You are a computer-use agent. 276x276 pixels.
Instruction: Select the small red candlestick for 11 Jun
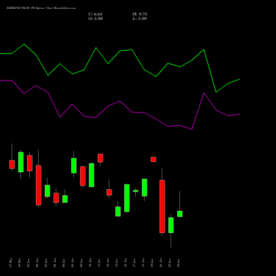[x=100, y=158]
